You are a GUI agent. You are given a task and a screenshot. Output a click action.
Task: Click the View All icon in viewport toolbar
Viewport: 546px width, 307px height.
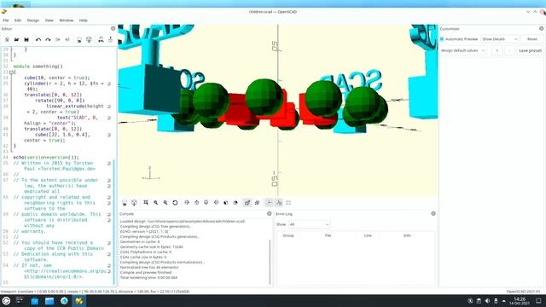coord(146,203)
